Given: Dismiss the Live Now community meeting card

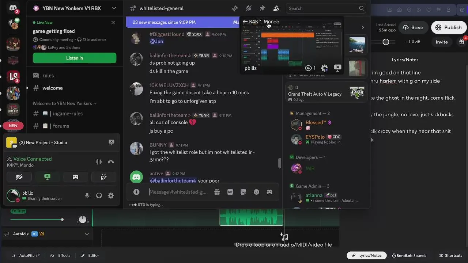Looking at the screenshot, I should pos(113,23).
